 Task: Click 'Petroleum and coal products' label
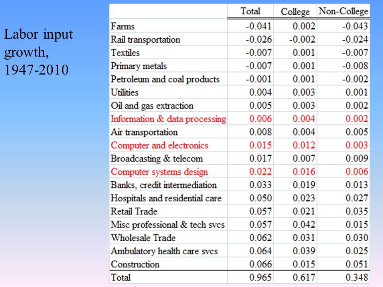pyautogui.click(x=165, y=79)
